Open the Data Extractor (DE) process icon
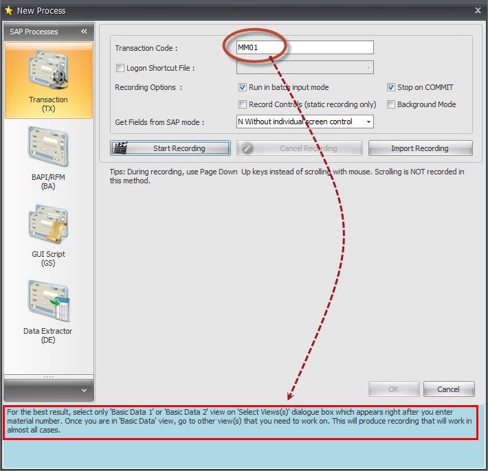This screenshot has width=488, height=471. 48,310
